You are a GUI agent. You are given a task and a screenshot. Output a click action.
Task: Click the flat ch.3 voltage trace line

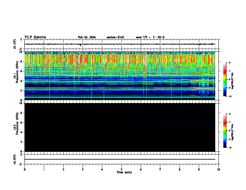click(120, 159)
